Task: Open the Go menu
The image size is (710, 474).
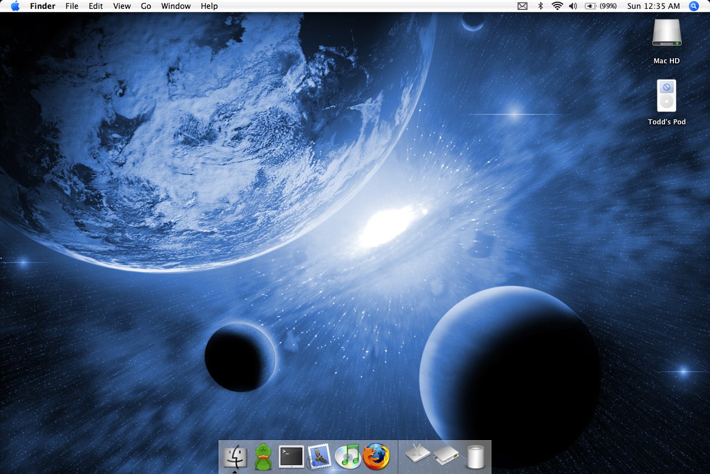Action: tap(146, 6)
